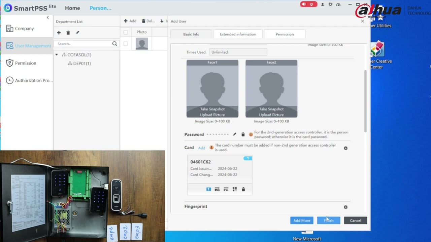Image resolution: width=431 pixels, height=242 pixels.
Task: Check the checkbox beside the user photo row
Action: (126, 44)
